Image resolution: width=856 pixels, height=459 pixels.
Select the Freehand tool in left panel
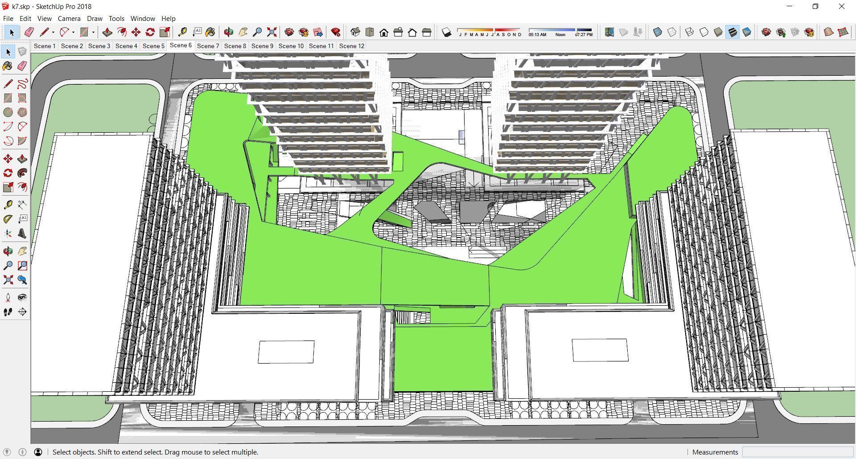(22, 84)
